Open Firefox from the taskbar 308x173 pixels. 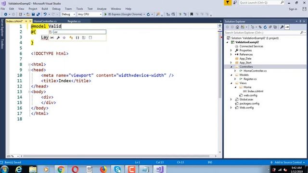coord(103,169)
